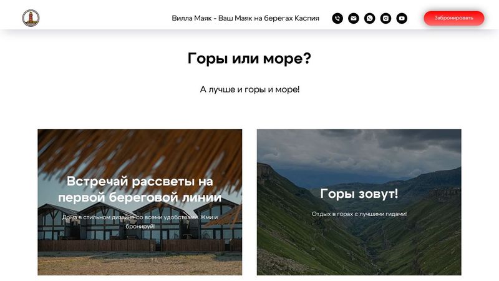Click the lighthouse logo icon
This screenshot has height=281, width=499.
pos(31,18)
